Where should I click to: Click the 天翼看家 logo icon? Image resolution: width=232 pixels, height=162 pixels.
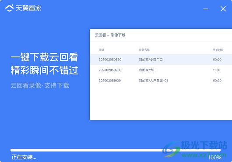click(x=9, y=8)
